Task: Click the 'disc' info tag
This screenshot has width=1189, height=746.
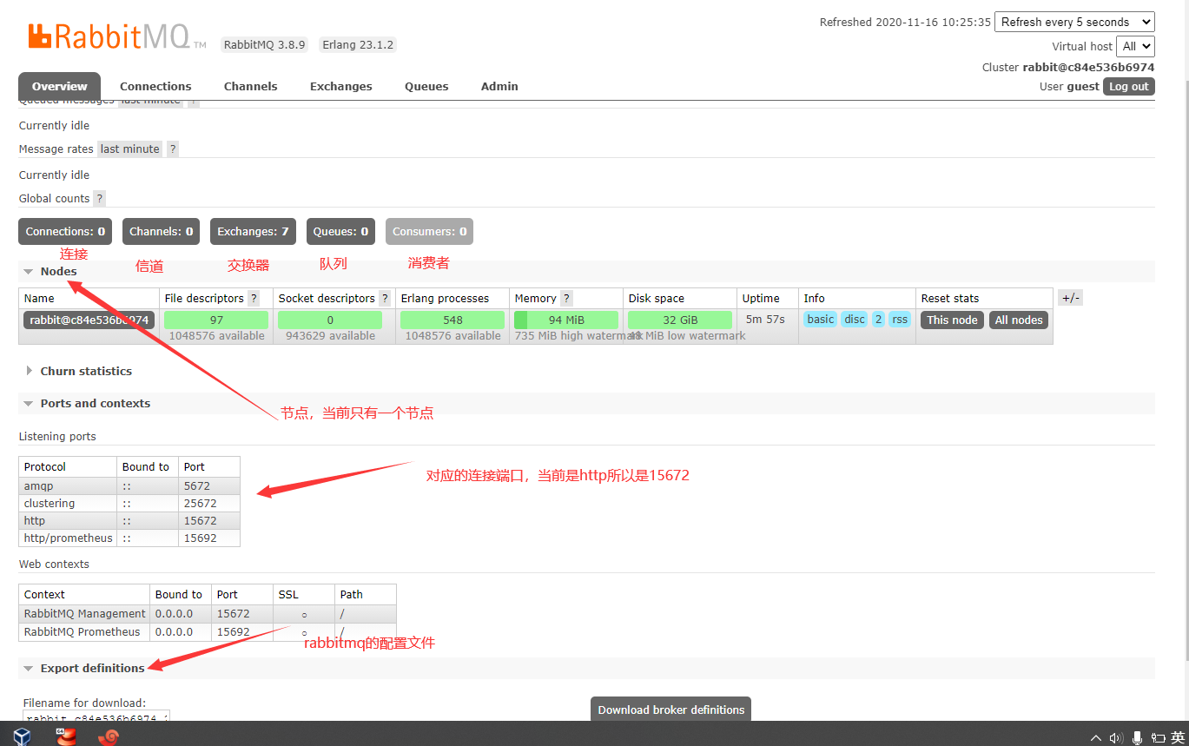Action: click(855, 319)
